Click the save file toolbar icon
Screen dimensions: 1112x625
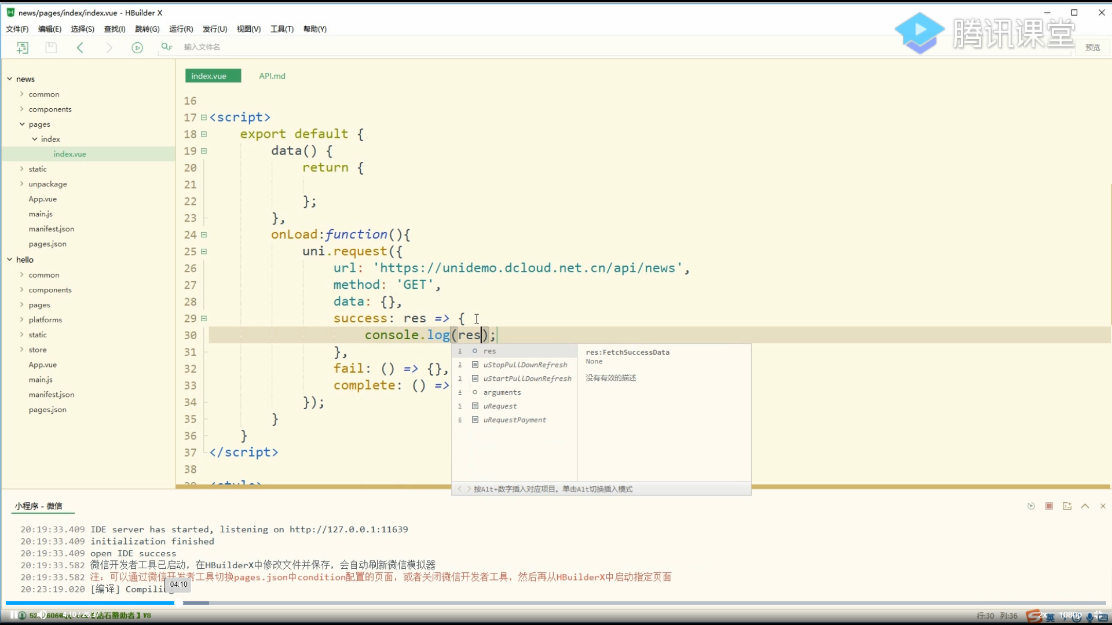(x=51, y=47)
